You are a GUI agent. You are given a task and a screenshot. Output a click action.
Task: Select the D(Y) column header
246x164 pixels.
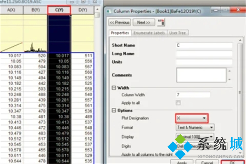click(82, 10)
